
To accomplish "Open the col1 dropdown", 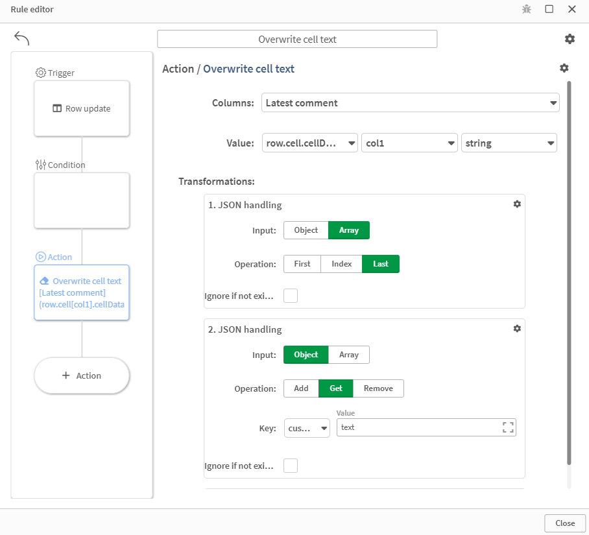I will click(409, 143).
